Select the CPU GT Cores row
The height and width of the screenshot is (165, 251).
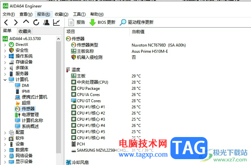click(x=106, y=101)
